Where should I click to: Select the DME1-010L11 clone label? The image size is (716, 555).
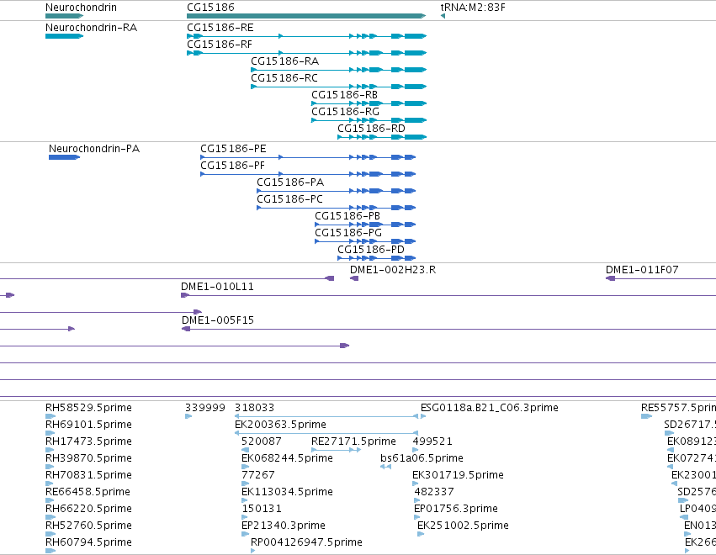tap(217, 287)
